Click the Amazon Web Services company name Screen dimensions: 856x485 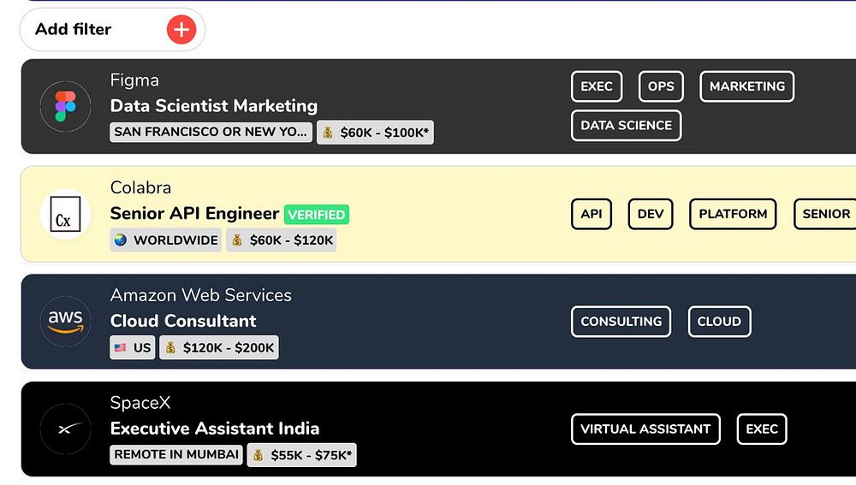coord(201,295)
